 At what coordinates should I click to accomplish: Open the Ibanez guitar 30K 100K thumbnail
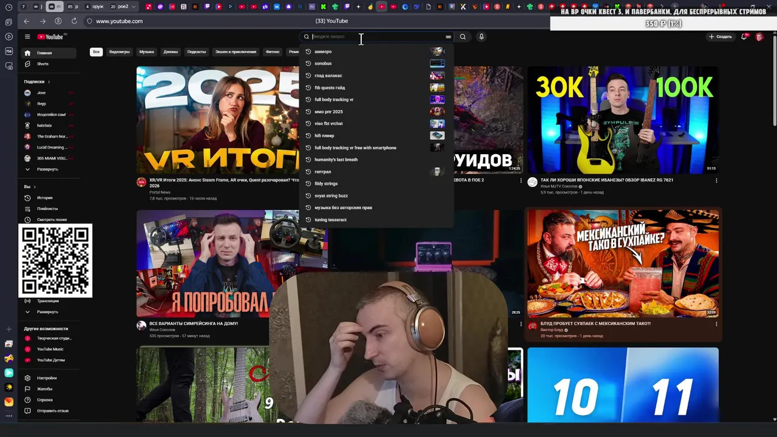tap(623, 120)
